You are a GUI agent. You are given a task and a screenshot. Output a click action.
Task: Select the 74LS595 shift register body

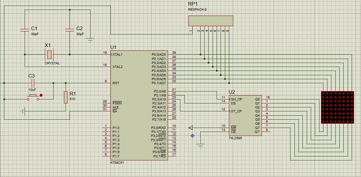point(245,115)
